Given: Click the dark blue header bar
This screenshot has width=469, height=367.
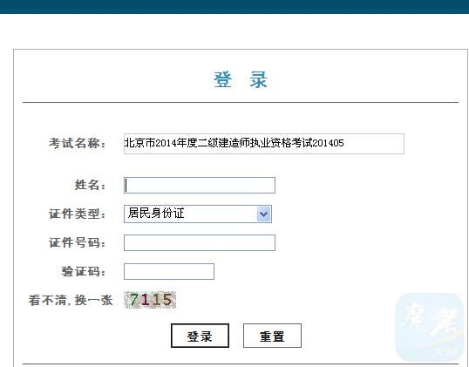Looking at the screenshot, I should (x=234, y=7).
